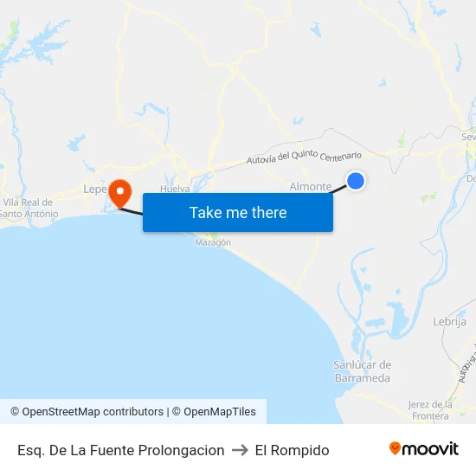Viewport: 476px width, 476px height.
Task: Click the arrow between route names
Action: point(240,450)
